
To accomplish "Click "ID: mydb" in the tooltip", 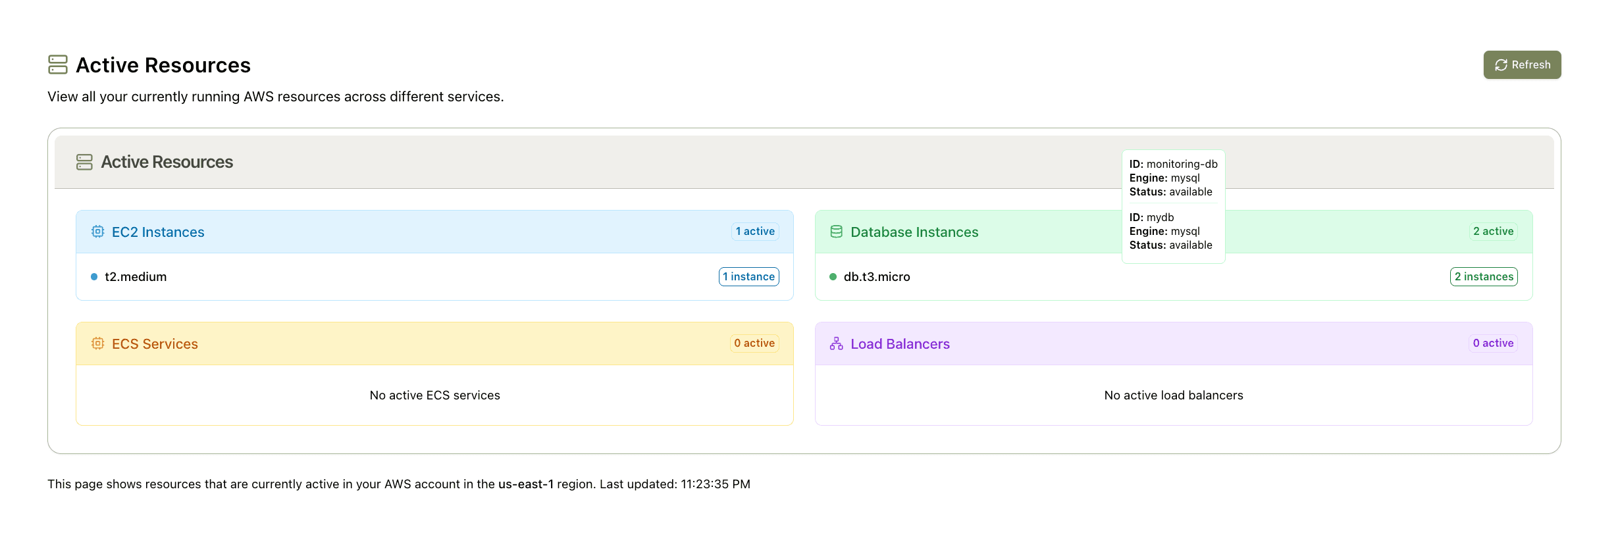I will [1152, 218].
